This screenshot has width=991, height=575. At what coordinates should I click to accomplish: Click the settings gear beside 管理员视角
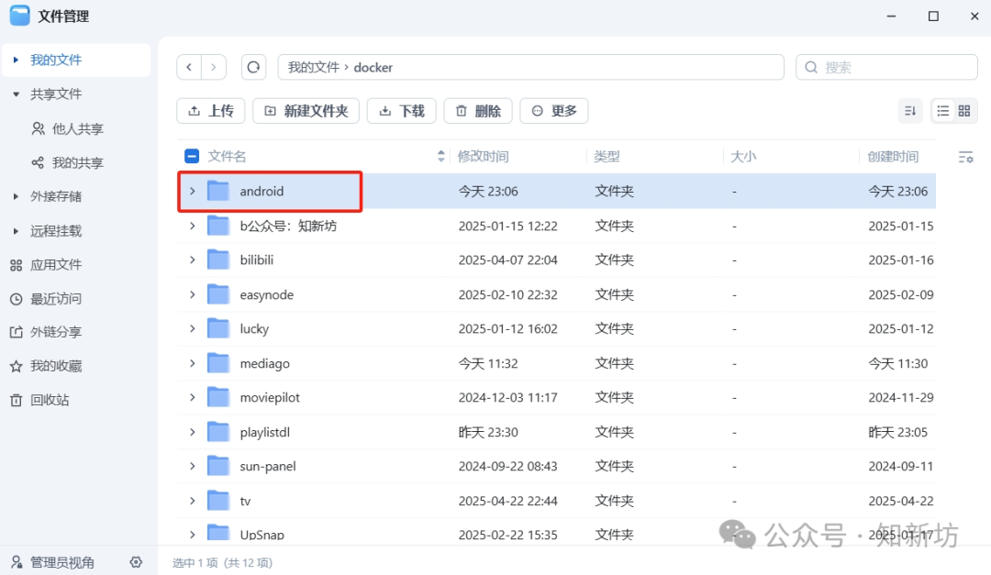[136, 561]
